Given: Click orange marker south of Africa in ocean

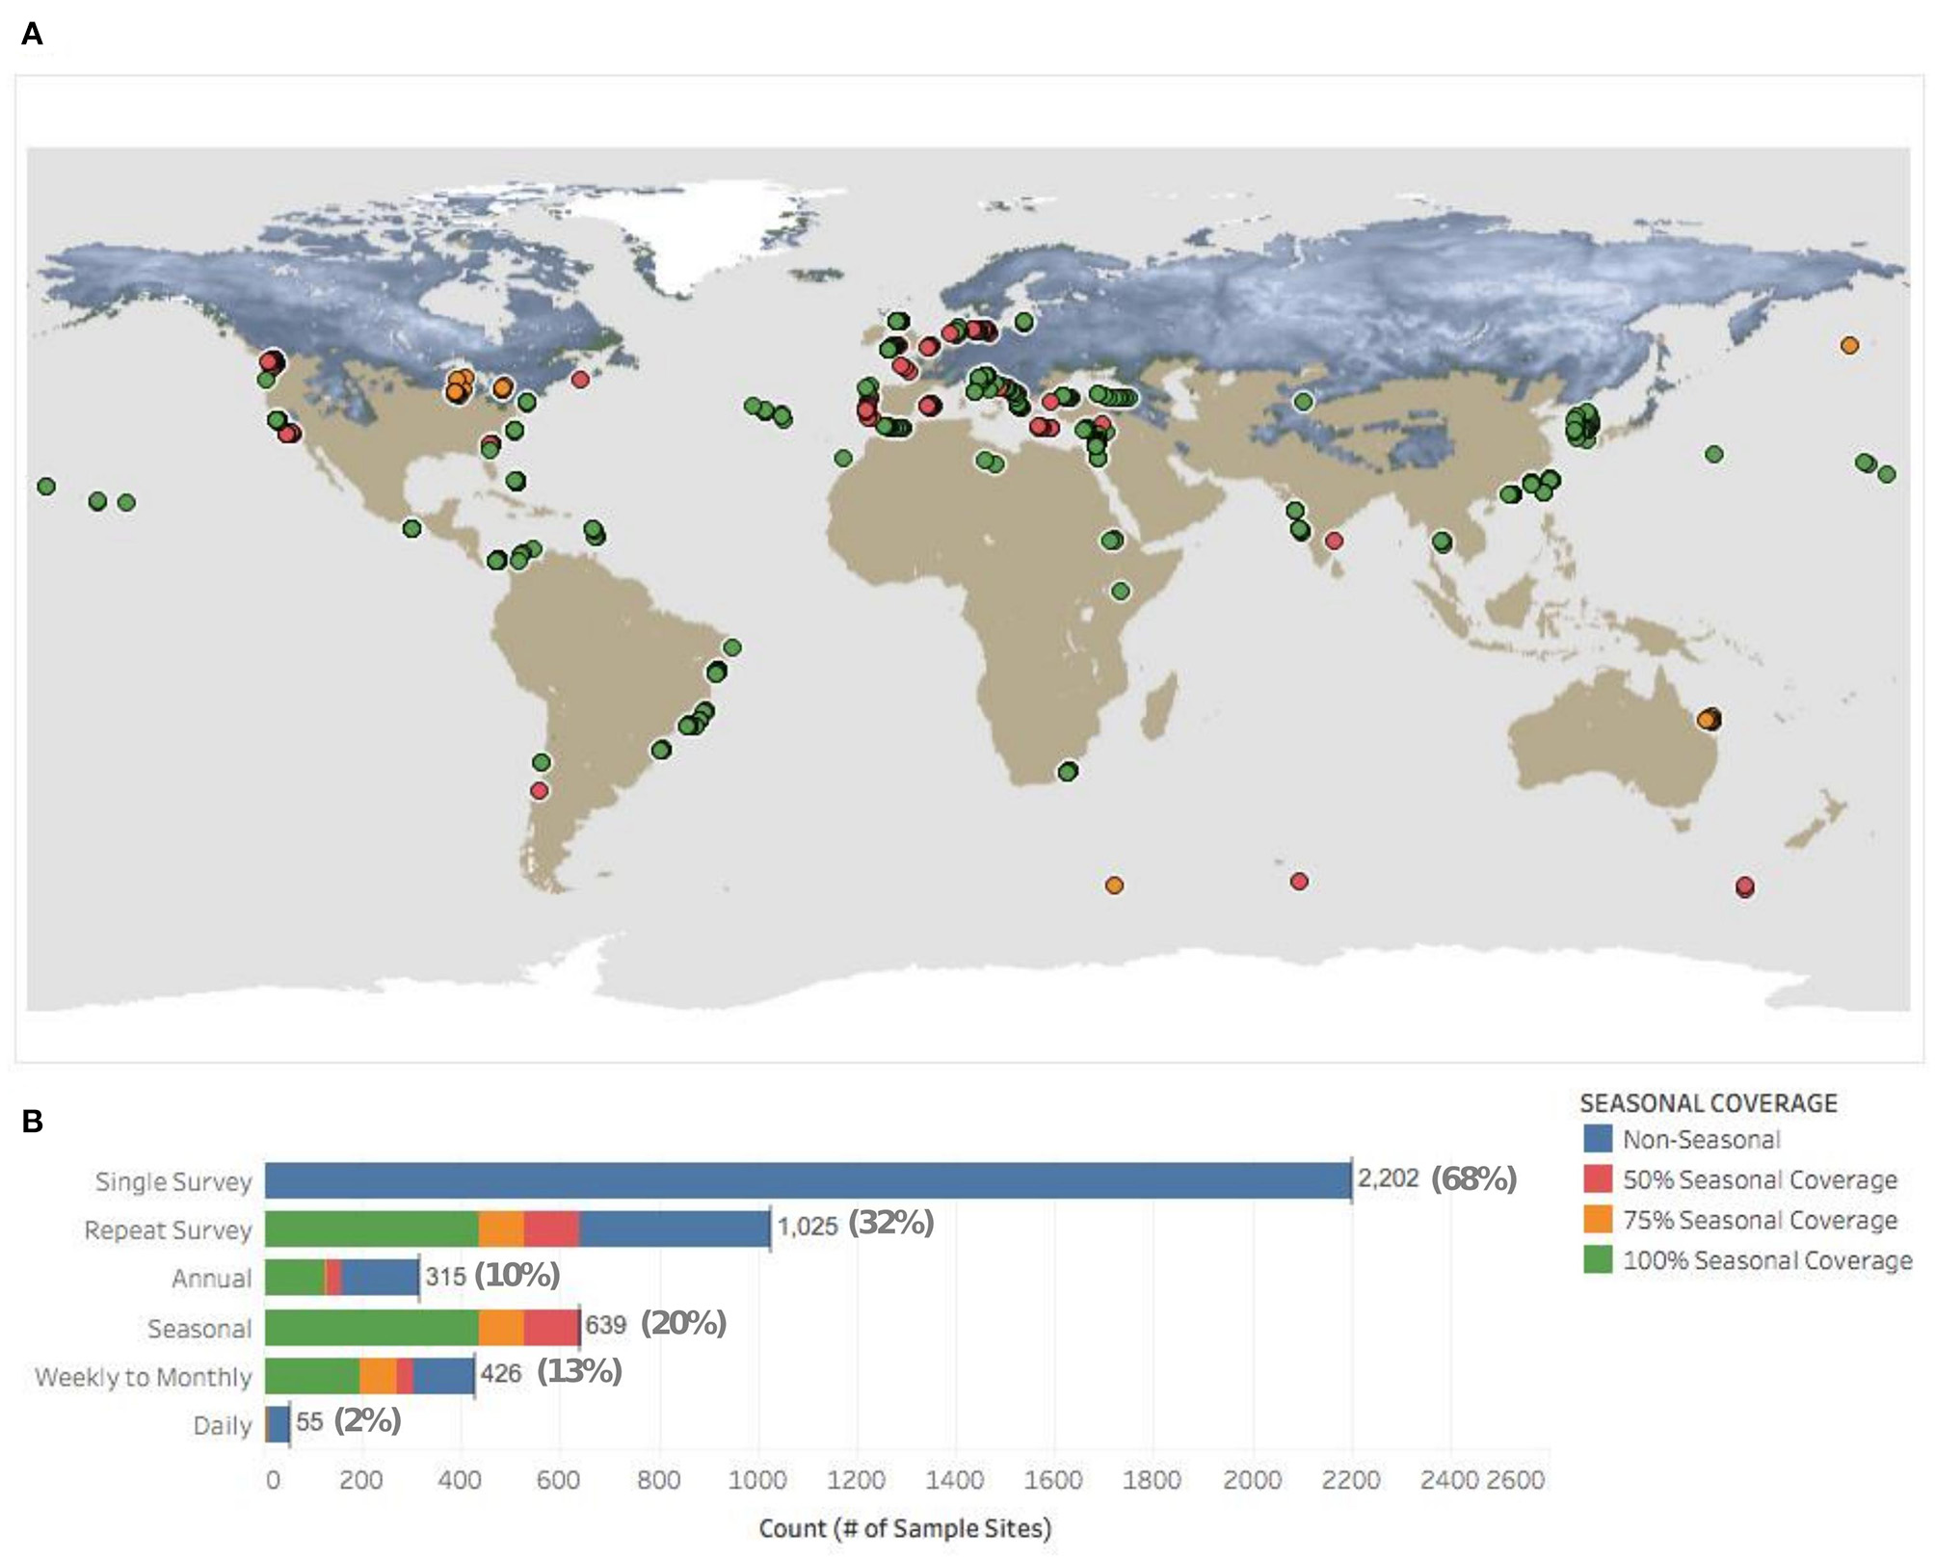Looking at the screenshot, I should pos(1114,885).
